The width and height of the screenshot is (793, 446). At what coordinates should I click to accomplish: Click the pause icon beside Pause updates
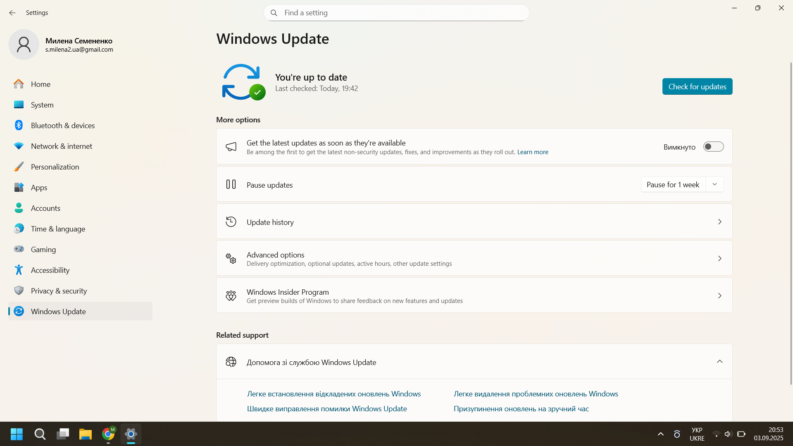point(231,184)
